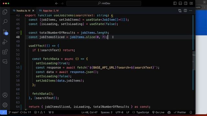Click the [searchText] dependency array on line 62
The image size is (207, 116).
(x=45, y=98)
